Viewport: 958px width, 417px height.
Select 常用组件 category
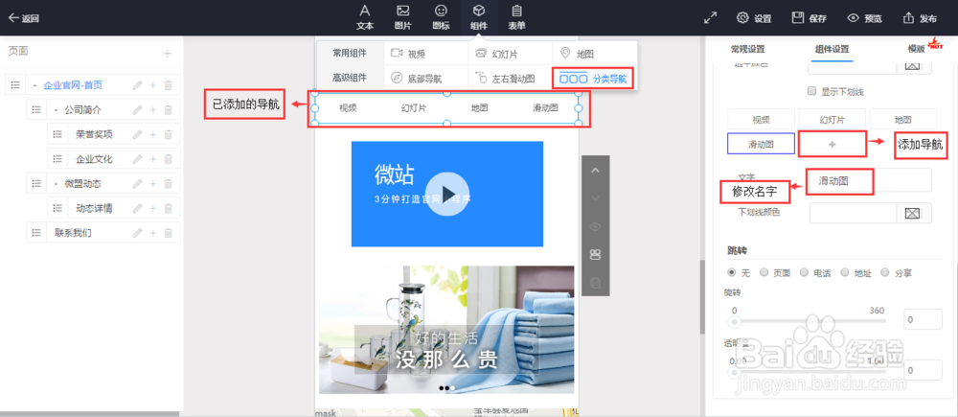click(350, 53)
